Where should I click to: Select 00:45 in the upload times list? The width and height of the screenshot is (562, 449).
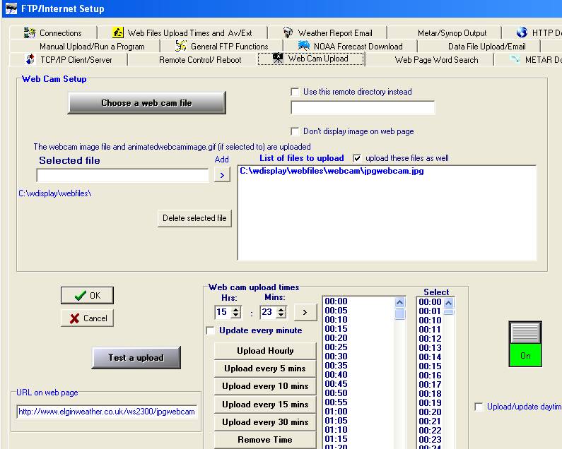[336, 384]
